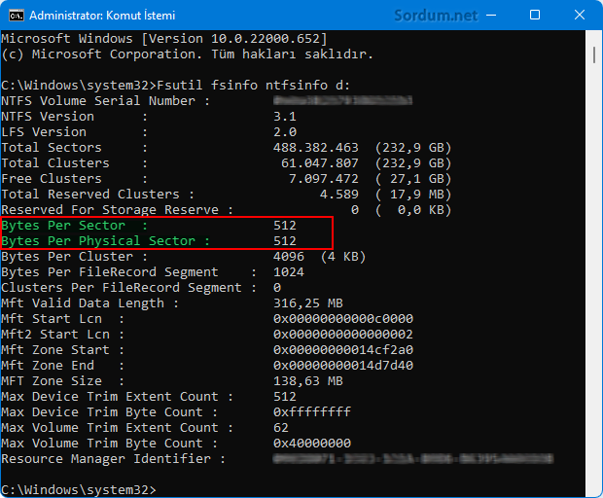
Task: Click Total Reserved Clusters value '4.589'
Action: point(338,195)
